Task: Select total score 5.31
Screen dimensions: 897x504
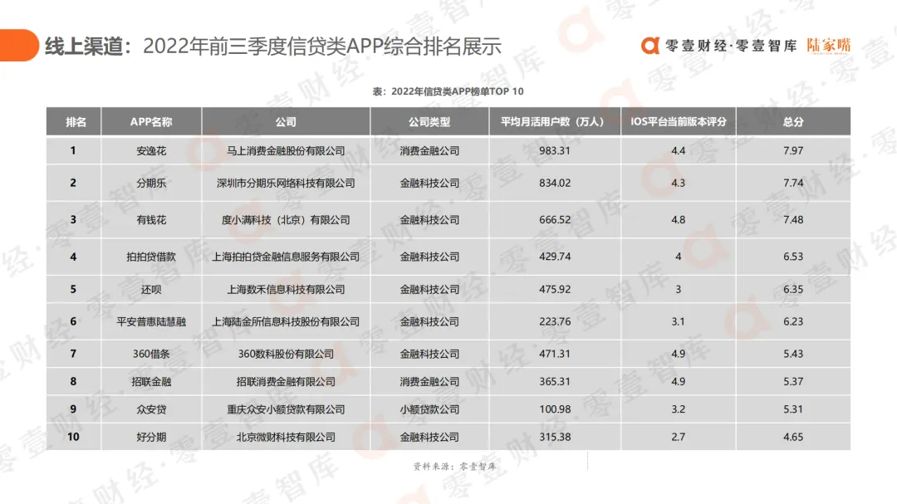Action: coord(793,409)
